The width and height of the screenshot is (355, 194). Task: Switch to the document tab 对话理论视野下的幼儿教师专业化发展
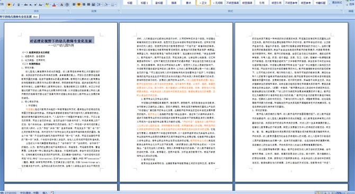coord(20,17)
